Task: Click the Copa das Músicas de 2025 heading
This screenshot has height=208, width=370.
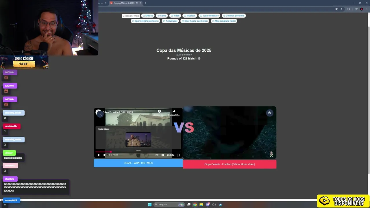Action: (184, 50)
